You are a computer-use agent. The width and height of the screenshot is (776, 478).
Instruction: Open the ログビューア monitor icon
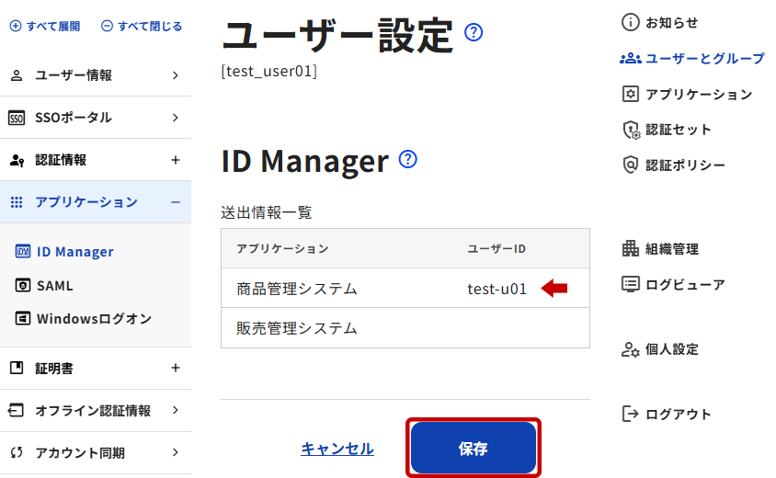pyautogui.click(x=630, y=284)
